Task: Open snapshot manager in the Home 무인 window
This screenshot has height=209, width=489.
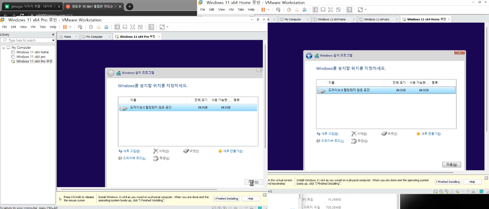Action: tap(304, 10)
